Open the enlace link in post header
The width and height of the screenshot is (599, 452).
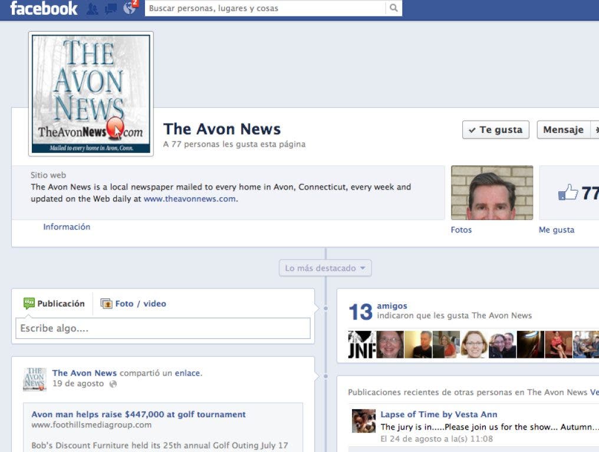click(x=187, y=373)
